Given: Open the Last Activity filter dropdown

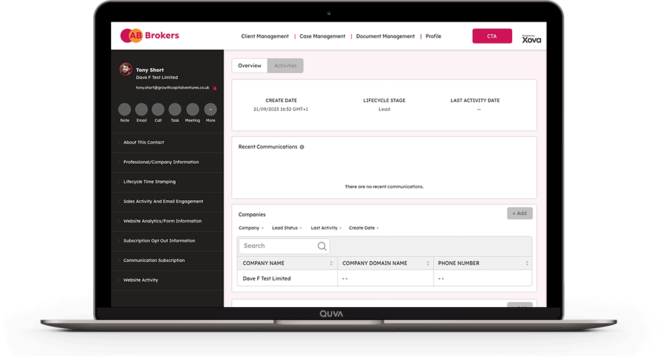Looking at the screenshot, I should (x=326, y=228).
